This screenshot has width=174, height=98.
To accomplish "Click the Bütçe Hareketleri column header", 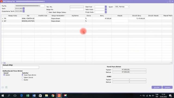I will point(58,16).
